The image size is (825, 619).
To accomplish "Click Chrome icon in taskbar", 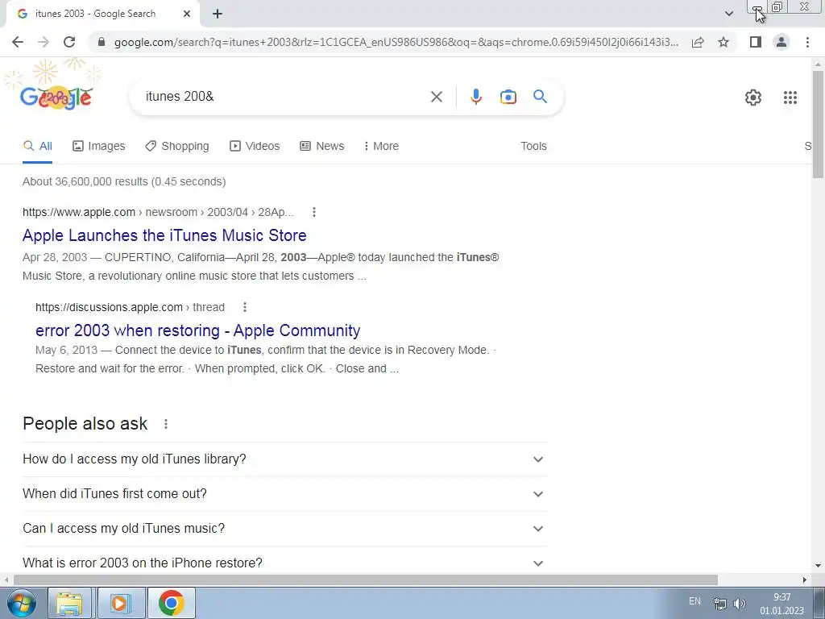I will (171, 603).
